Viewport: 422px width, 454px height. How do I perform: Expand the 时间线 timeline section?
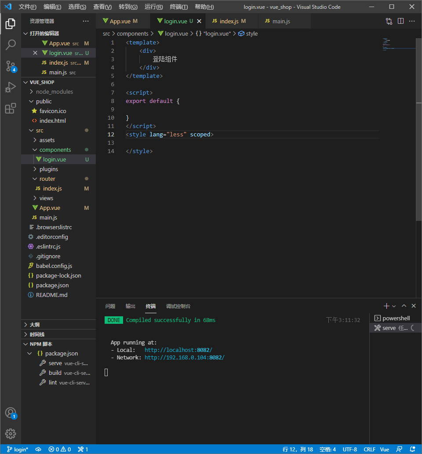coord(58,334)
